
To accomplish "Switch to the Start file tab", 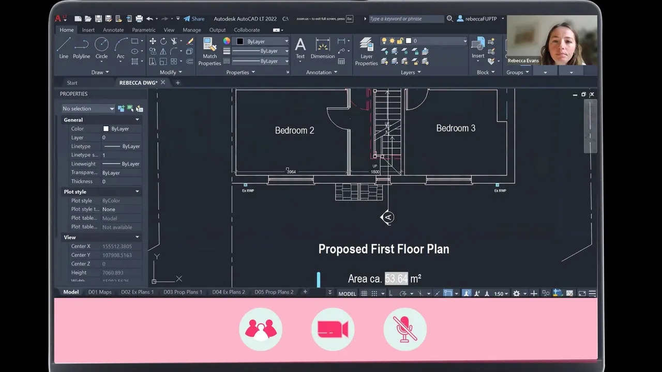I will click(x=72, y=83).
